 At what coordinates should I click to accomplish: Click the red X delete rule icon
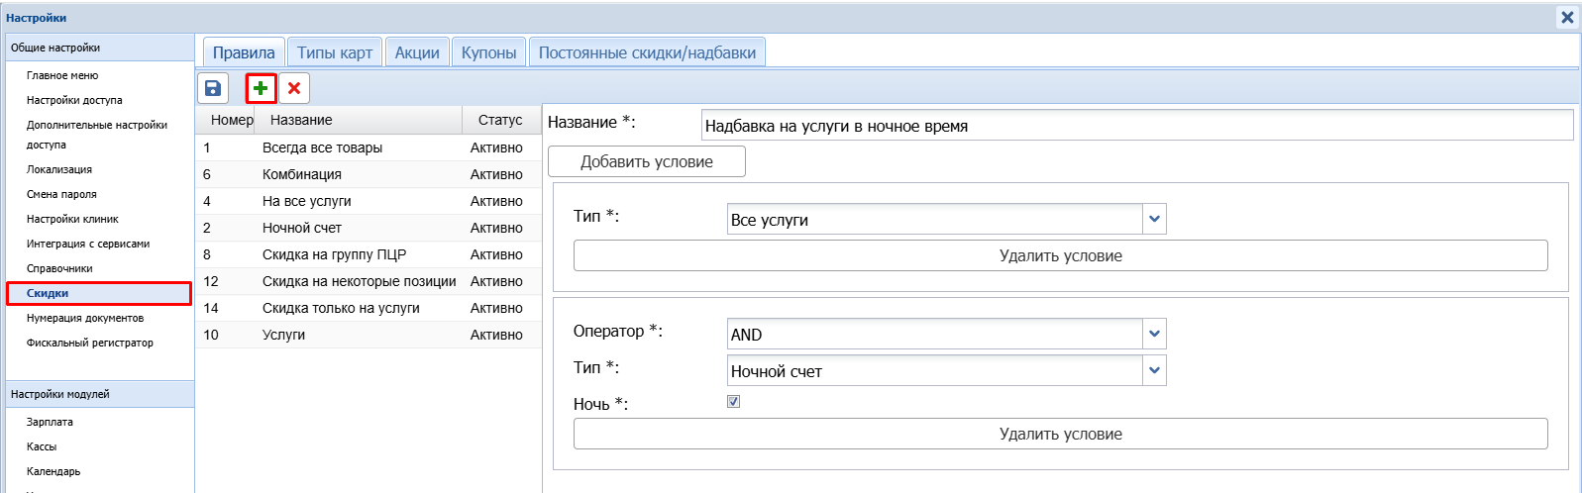[294, 88]
